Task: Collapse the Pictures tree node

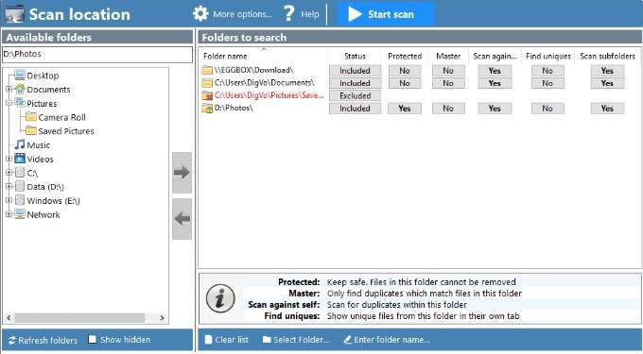Action: pos(9,103)
